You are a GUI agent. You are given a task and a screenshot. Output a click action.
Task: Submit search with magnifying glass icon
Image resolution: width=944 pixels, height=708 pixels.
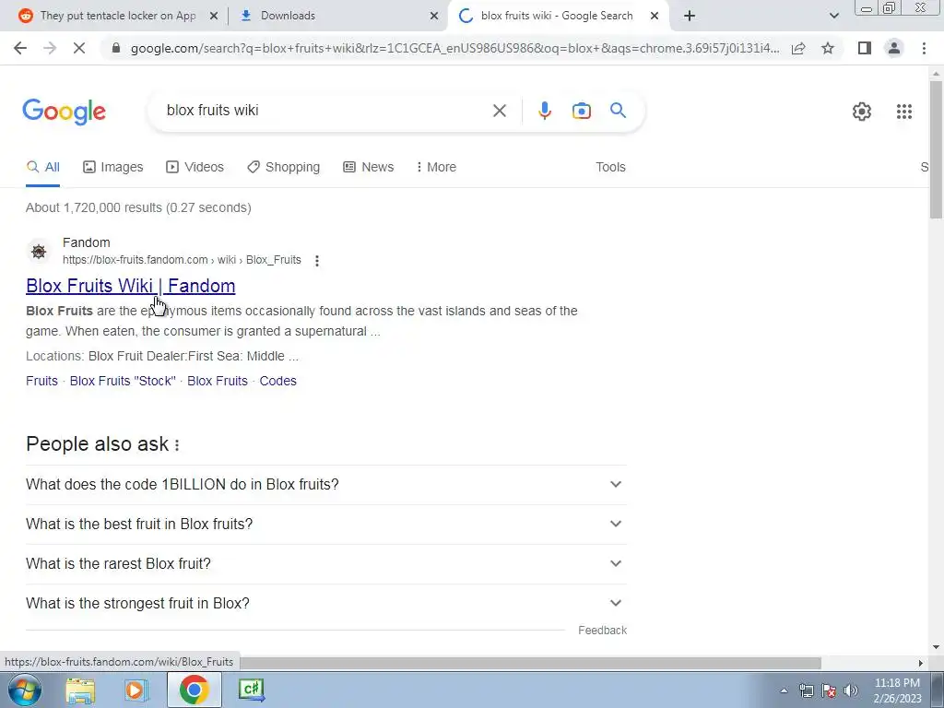coord(618,111)
